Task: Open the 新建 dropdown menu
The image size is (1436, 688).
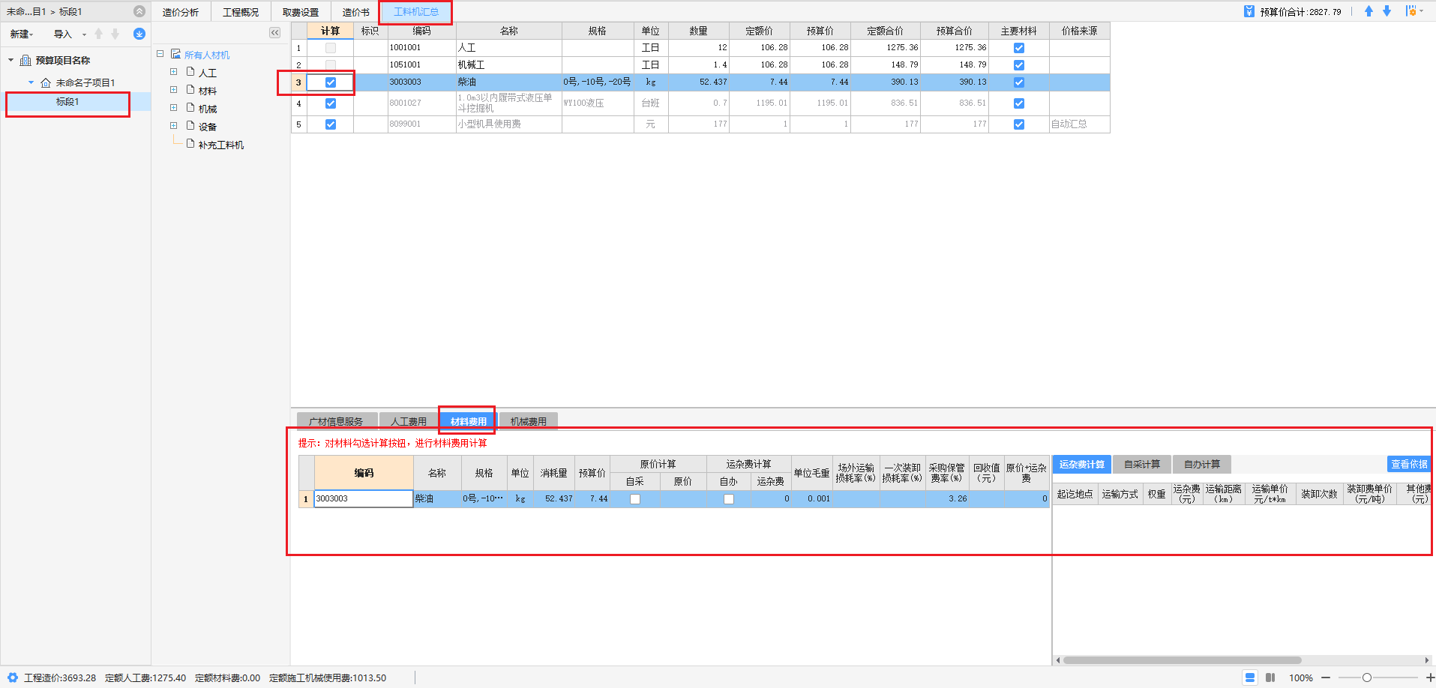Action: click(x=22, y=34)
